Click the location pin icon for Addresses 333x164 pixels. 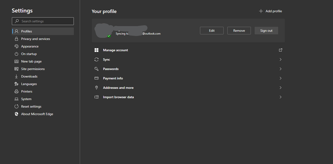coord(96,88)
